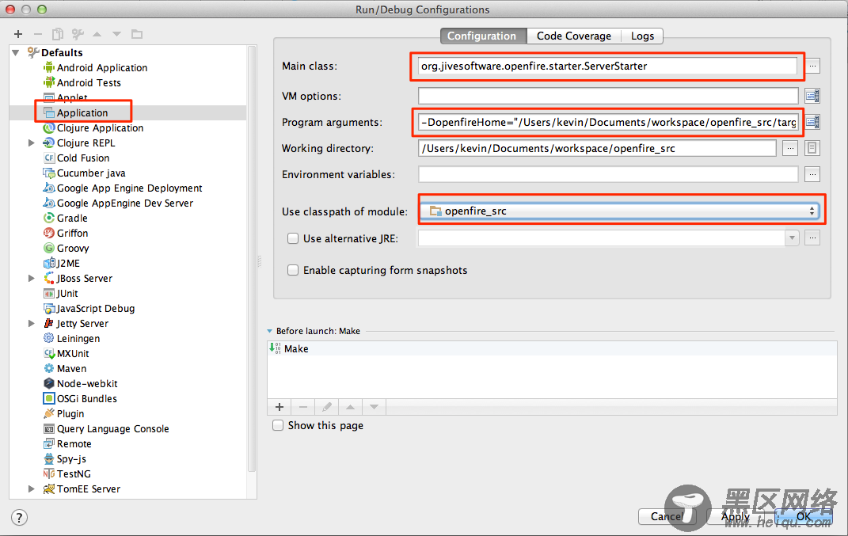Move before-launch task down
The width and height of the screenshot is (848, 536).
pyautogui.click(x=375, y=407)
